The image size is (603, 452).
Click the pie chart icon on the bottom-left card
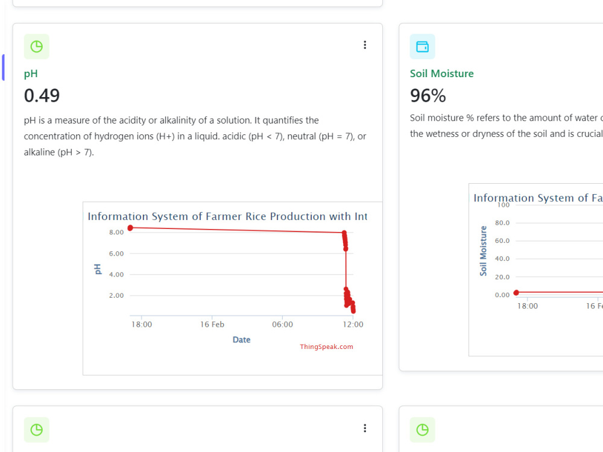tap(37, 430)
